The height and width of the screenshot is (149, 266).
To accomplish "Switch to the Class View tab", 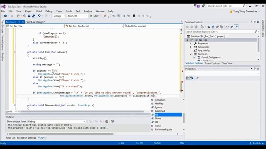I will point(227,63).
